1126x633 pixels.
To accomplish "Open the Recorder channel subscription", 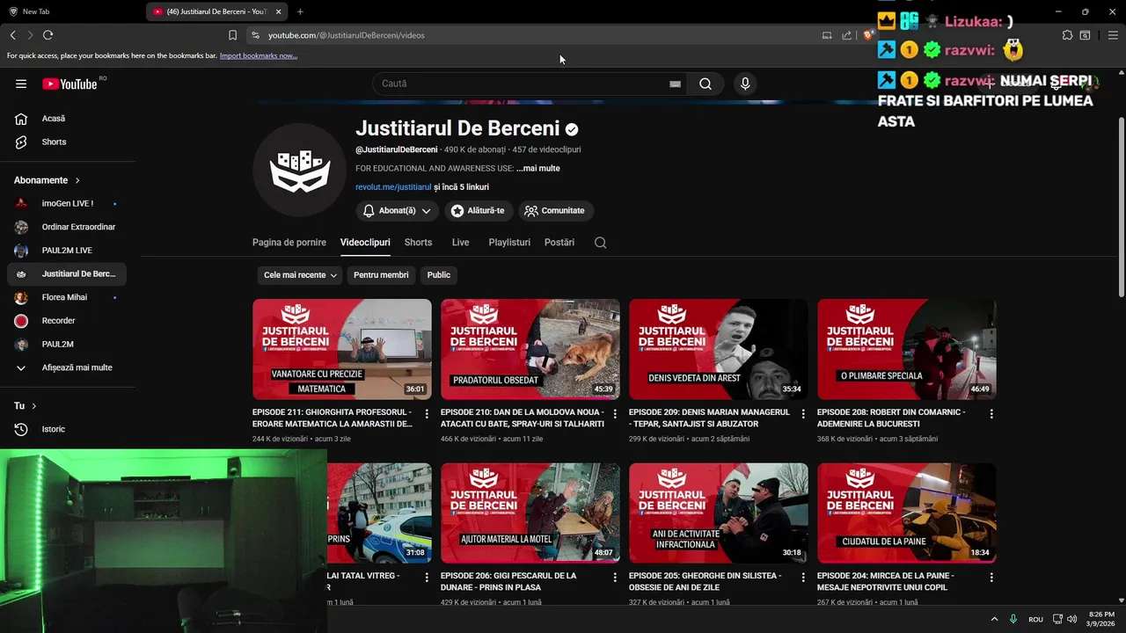I will click(67, 321).
